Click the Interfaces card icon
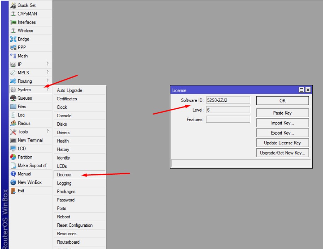 pos(13,22)
